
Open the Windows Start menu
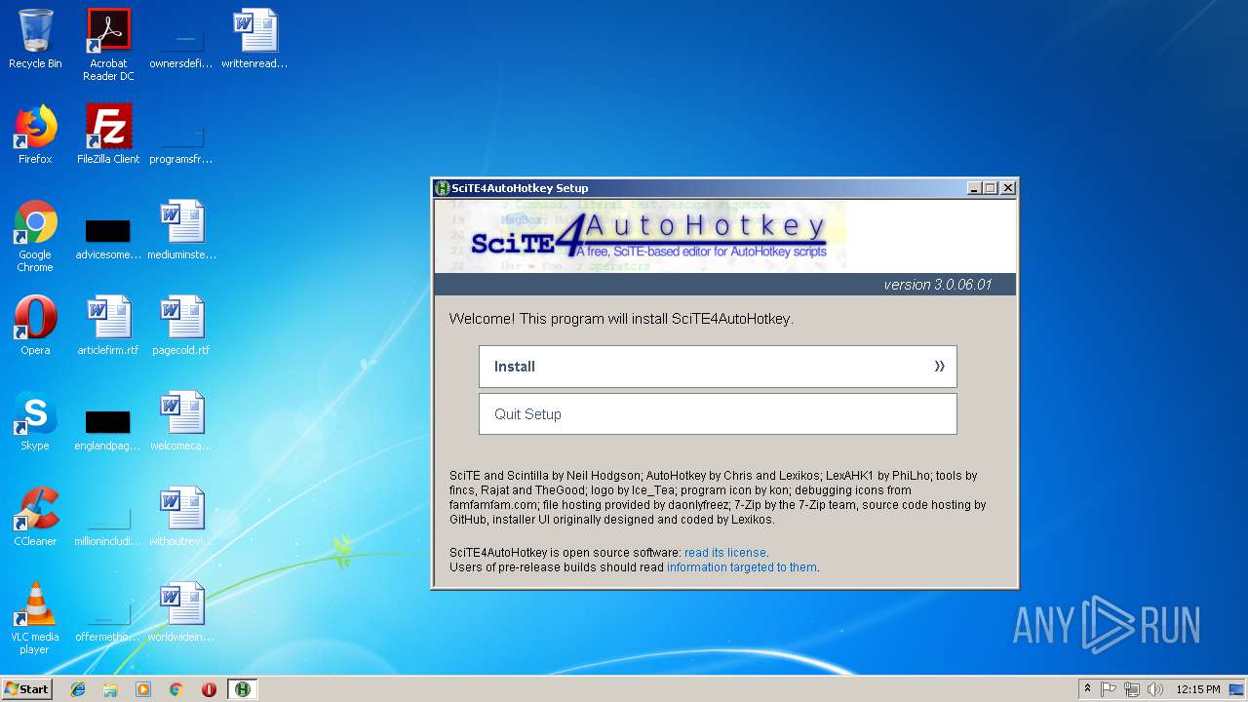coord(27,689)
